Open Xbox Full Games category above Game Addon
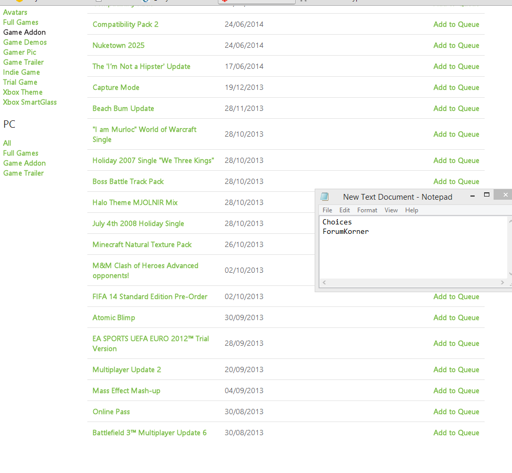 click(21, 23)
